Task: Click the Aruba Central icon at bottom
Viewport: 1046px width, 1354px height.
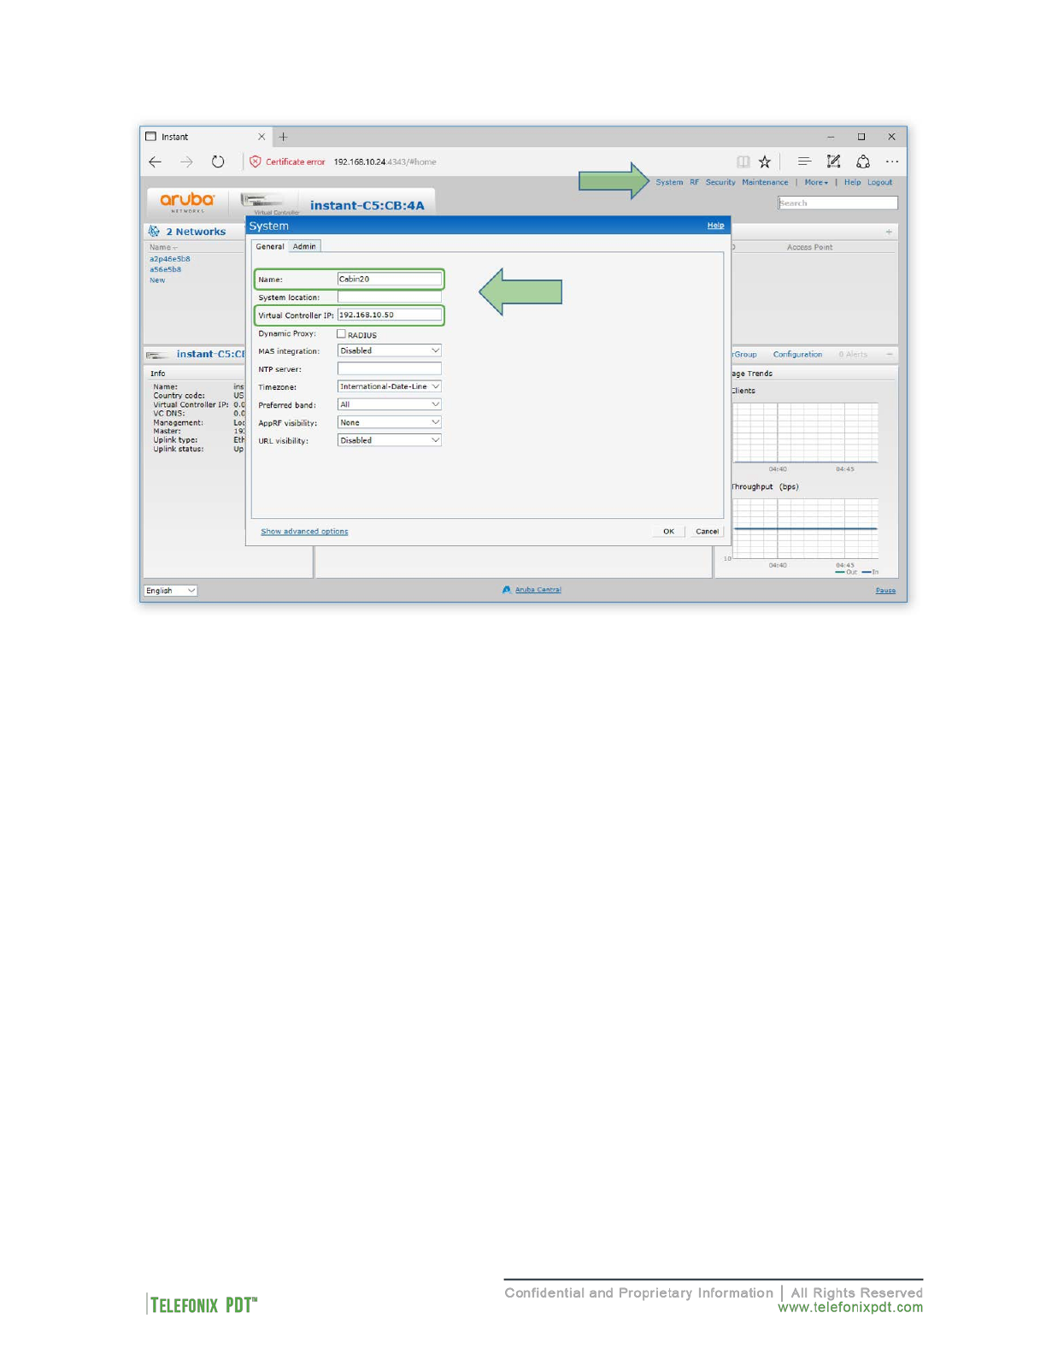Action: coord(507,590)
